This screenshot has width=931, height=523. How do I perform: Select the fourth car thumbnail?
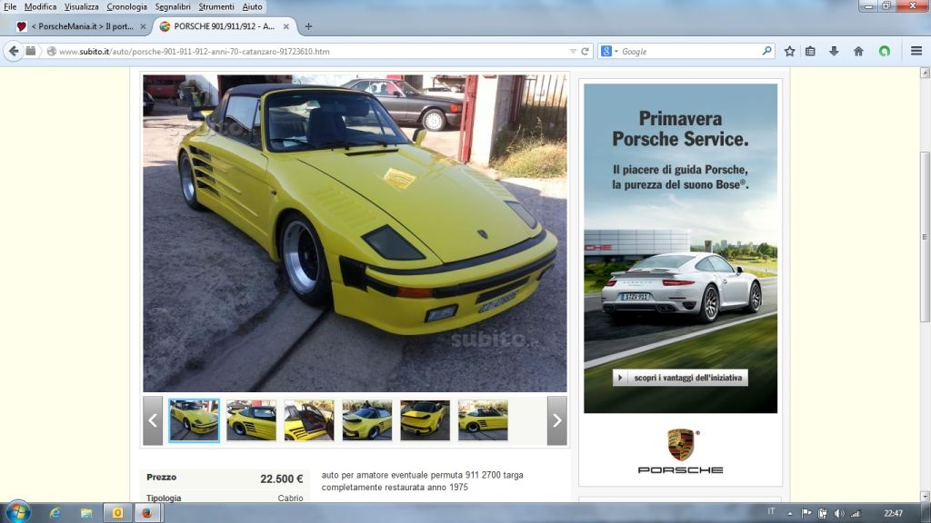(x=367, y=420)
